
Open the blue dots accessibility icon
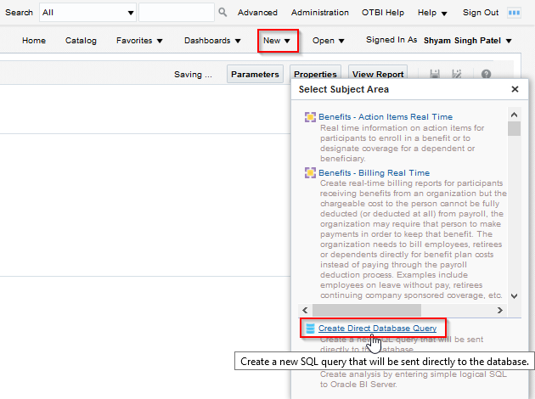coord(514,13)
